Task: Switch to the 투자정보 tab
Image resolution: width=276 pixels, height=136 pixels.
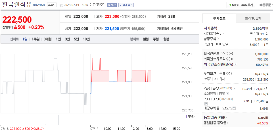Action: [x=219, y=18]
